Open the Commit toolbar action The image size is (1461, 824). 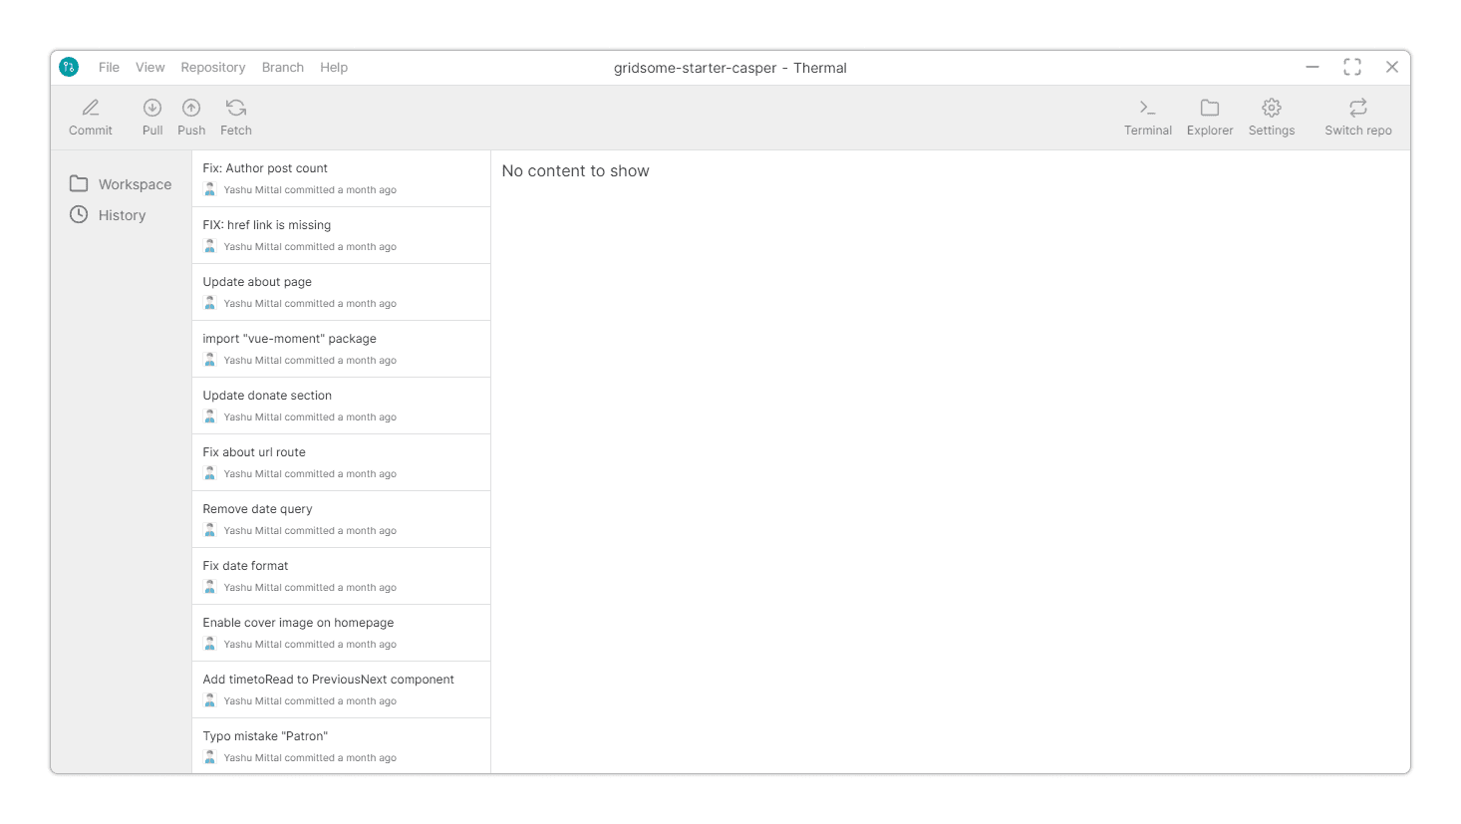(91, 118)
